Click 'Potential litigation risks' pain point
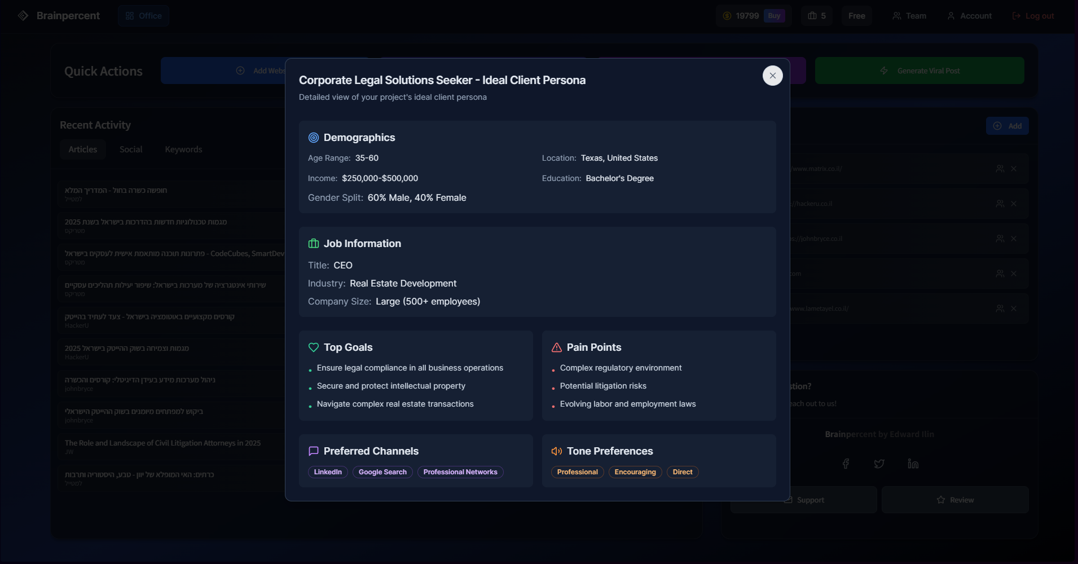 (x=603, y=386)
